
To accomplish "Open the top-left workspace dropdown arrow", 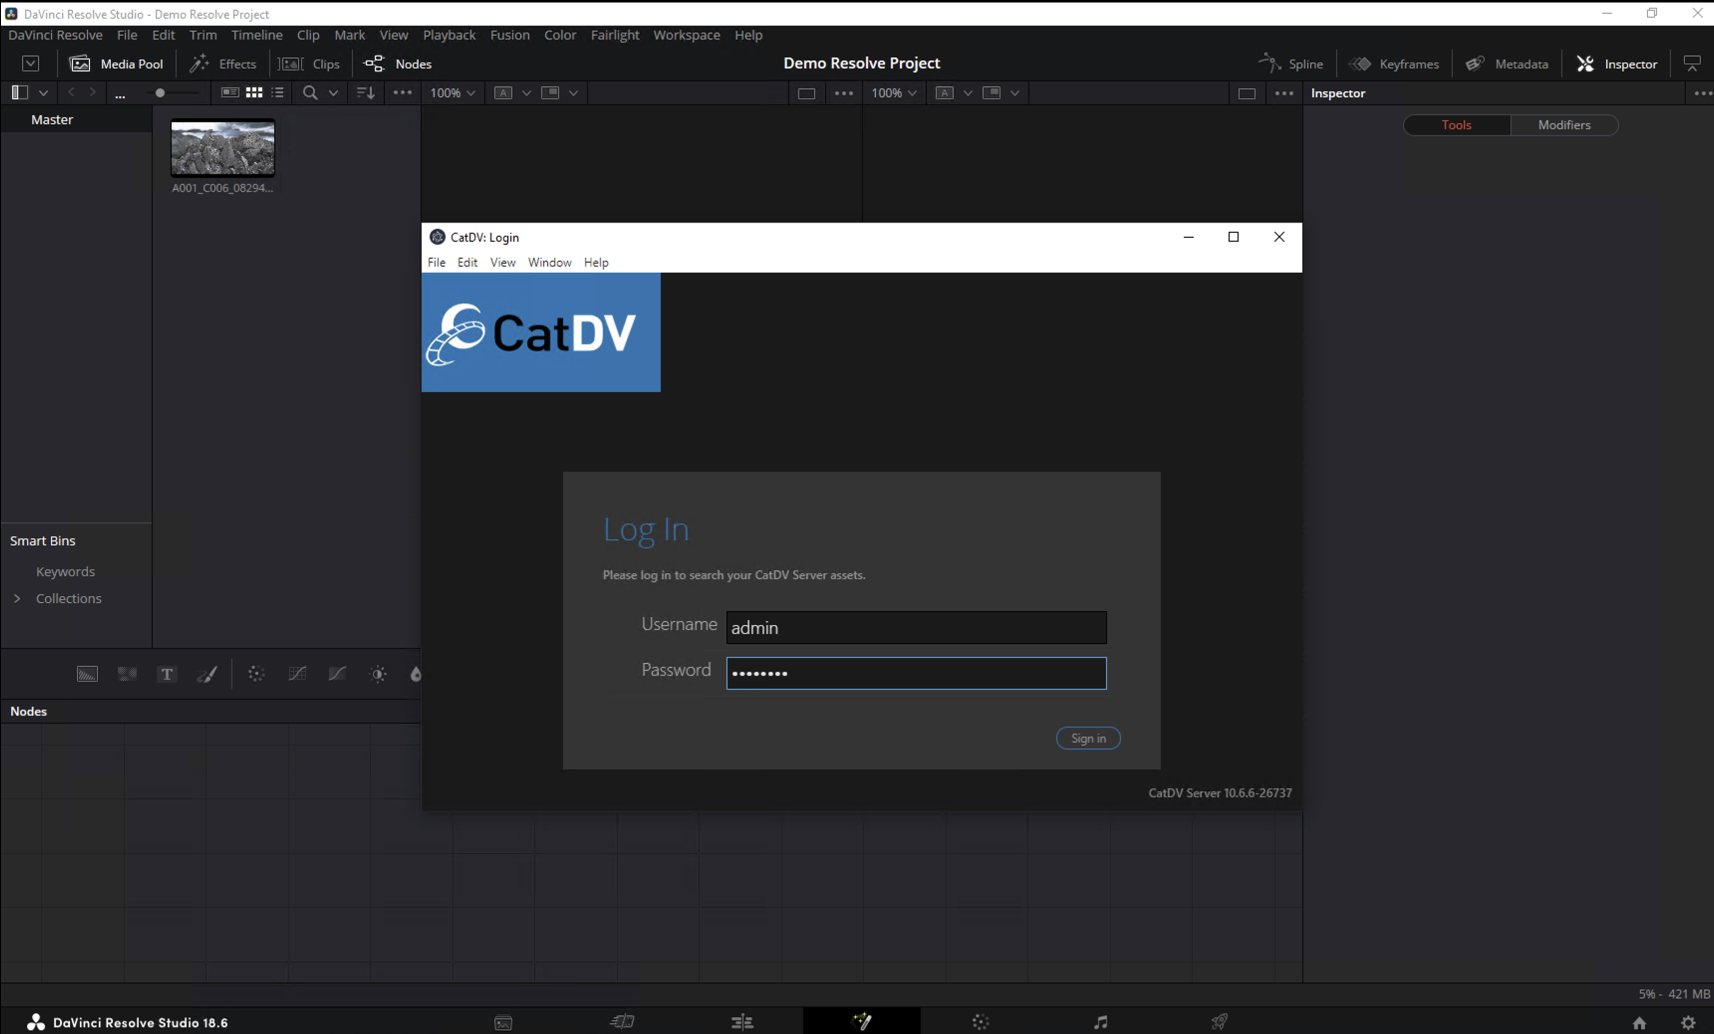I will point(30,63).
